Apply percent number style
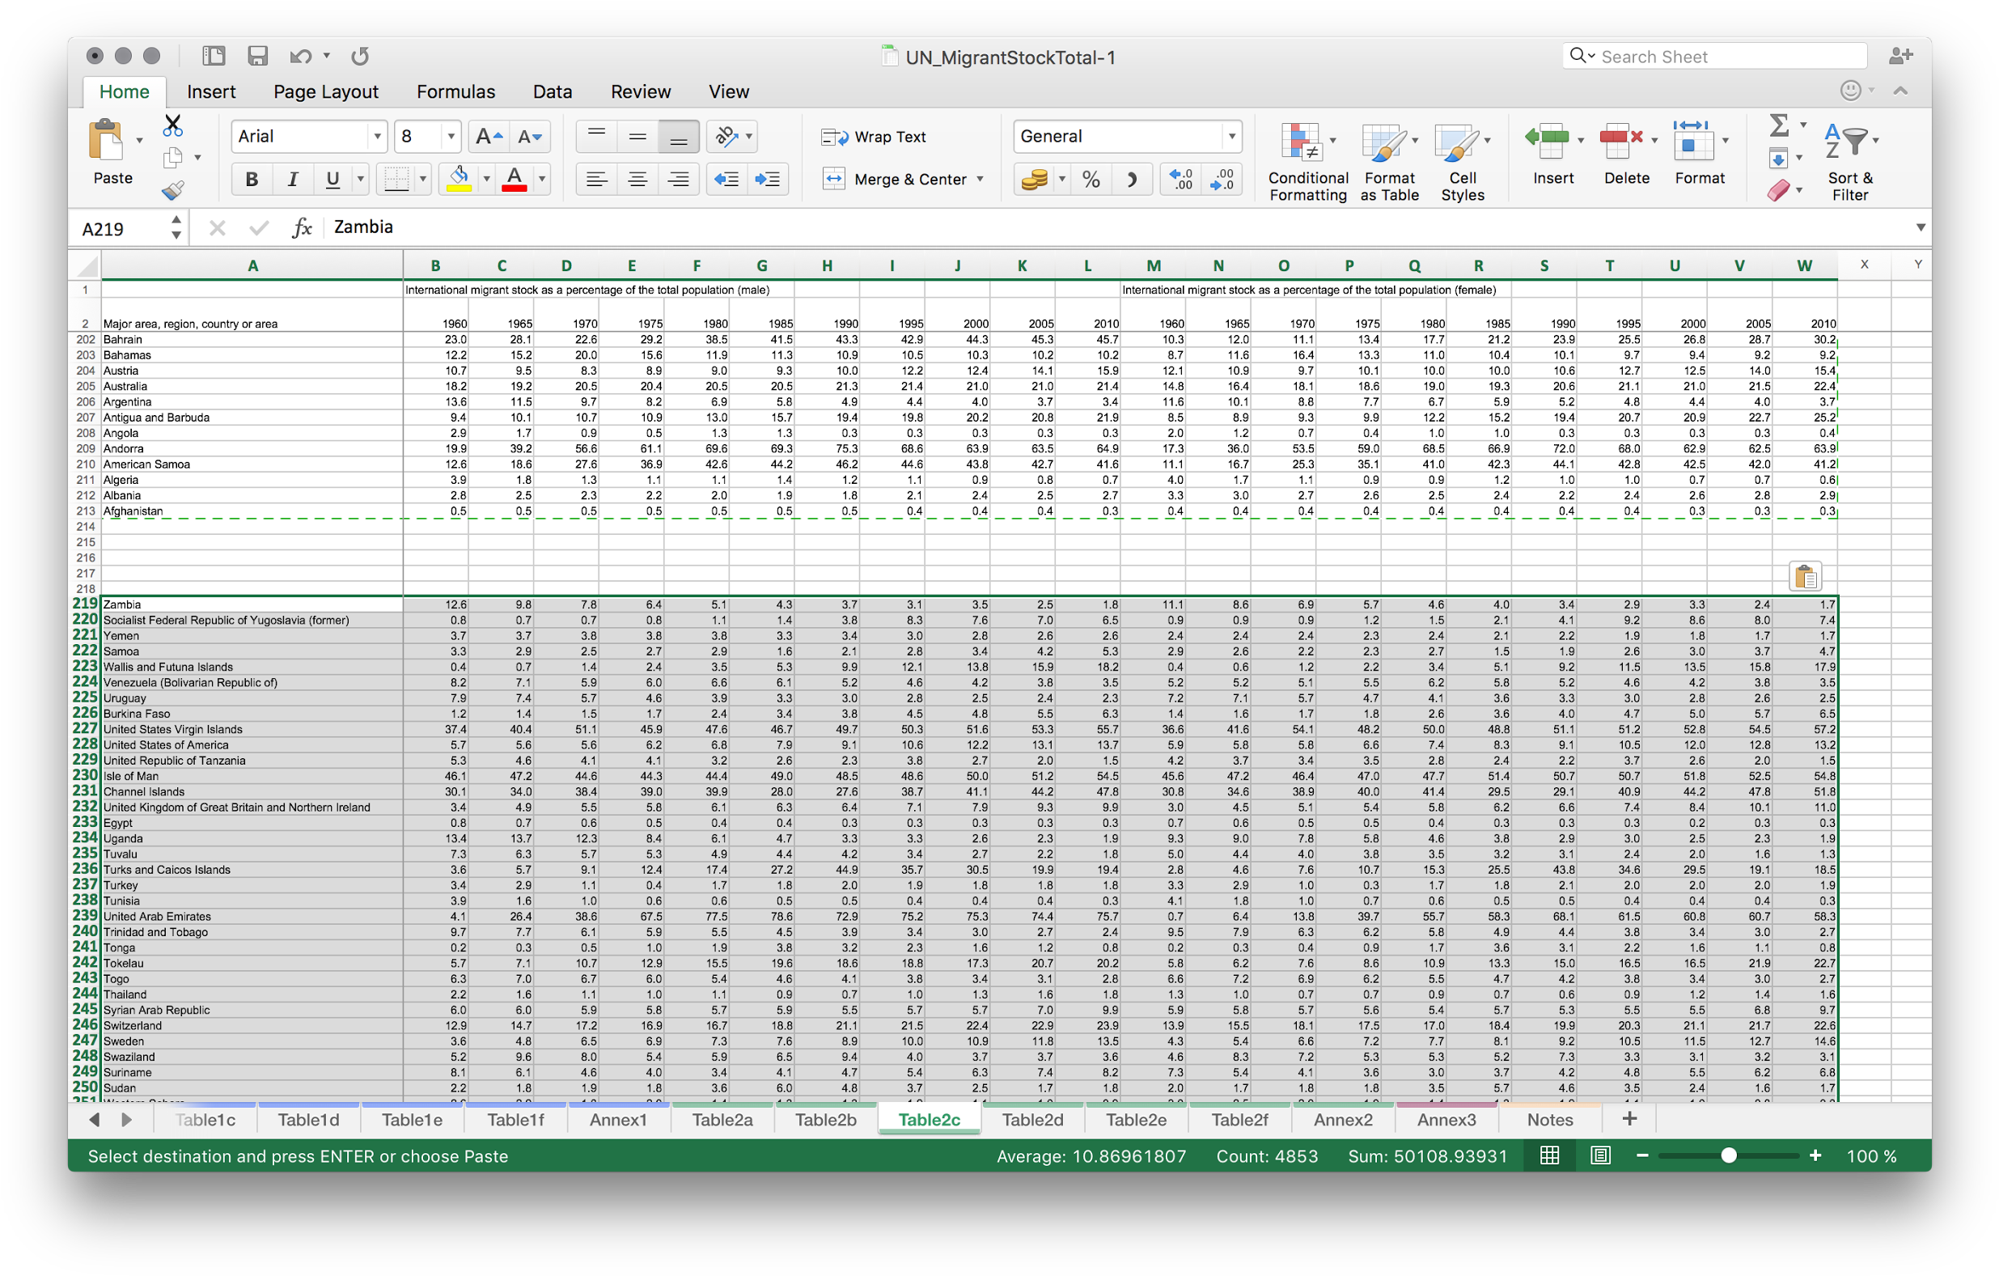Screen dimensions: 1999x1276 click(1091, 179)
